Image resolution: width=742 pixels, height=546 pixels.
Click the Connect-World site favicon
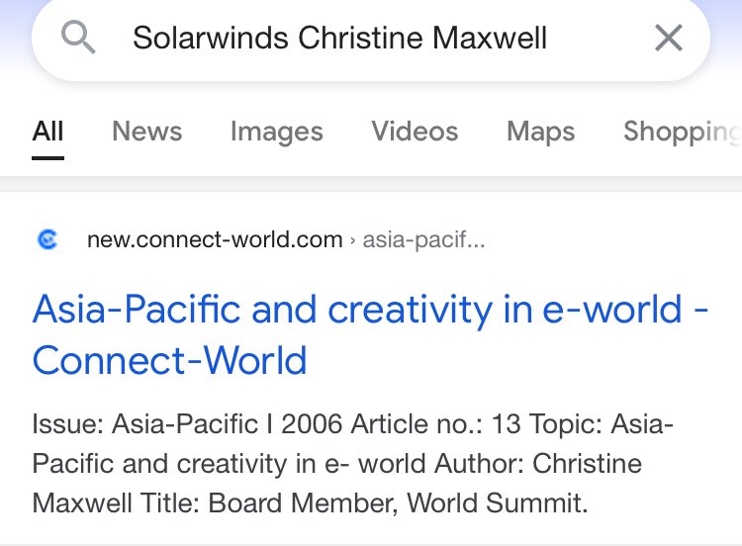(x=47, y=239)
